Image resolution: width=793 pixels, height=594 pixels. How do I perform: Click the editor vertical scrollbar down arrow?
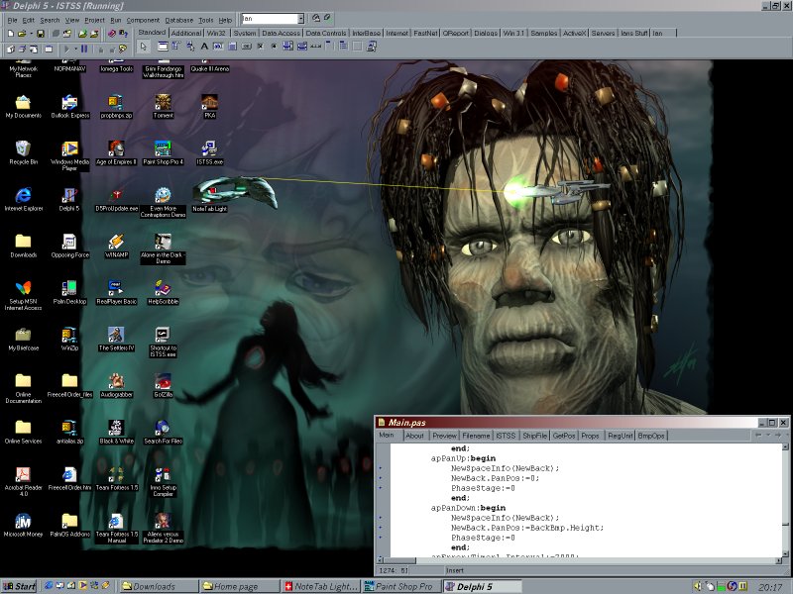pyautogui.click(x=785, y=553)
